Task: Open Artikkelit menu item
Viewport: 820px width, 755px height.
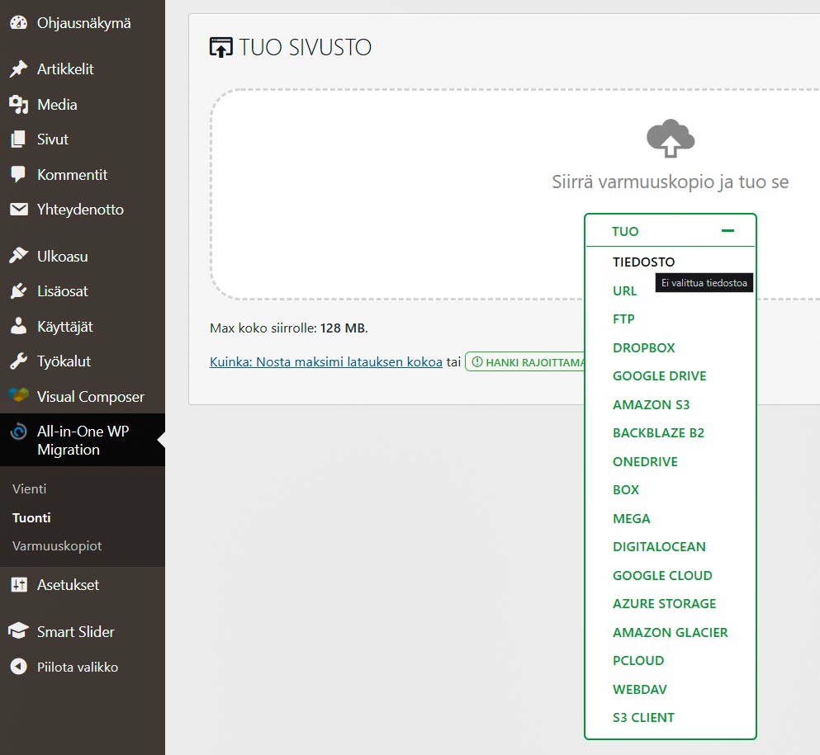Action: point(83,69)
